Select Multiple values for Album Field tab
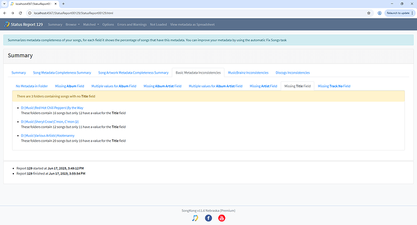 point(114,86)
